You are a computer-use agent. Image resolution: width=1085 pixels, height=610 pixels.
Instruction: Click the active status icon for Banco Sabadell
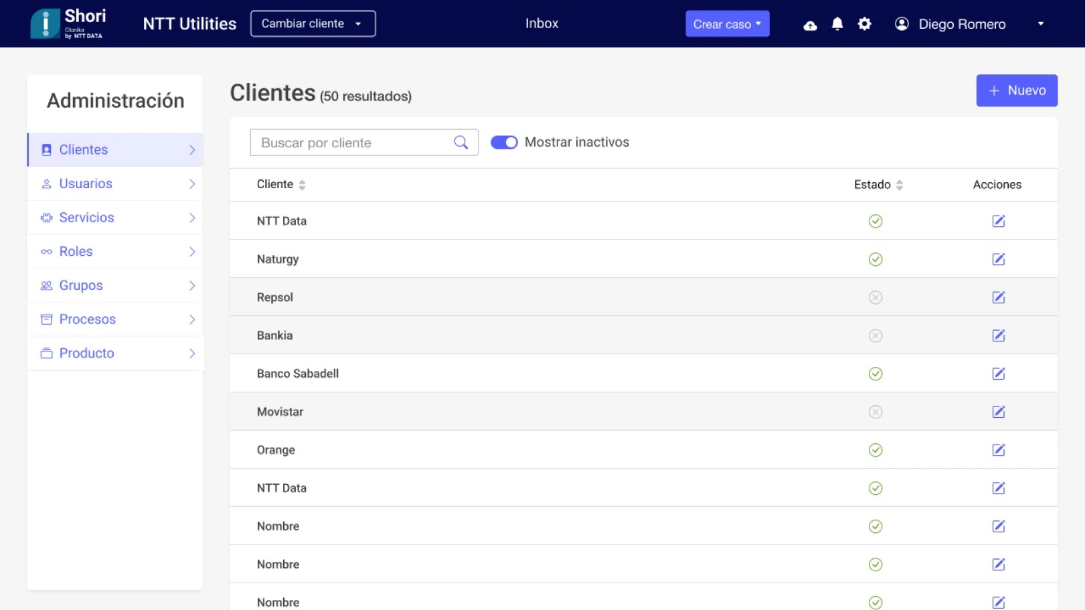(x=875, y=374)
